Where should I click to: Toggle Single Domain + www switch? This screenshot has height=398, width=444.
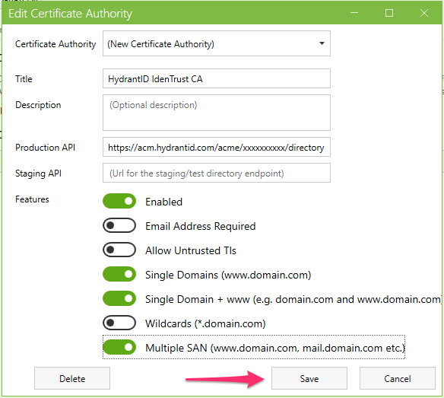(x=119, y=299)
